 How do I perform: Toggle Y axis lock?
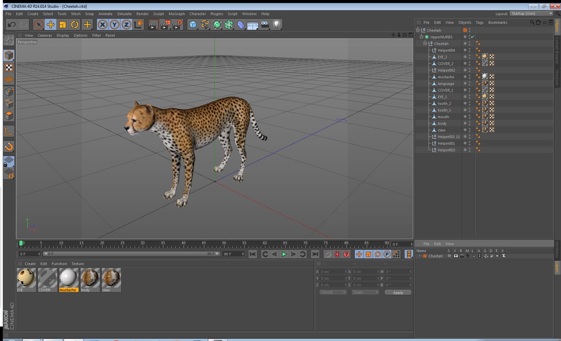point(114,24)
